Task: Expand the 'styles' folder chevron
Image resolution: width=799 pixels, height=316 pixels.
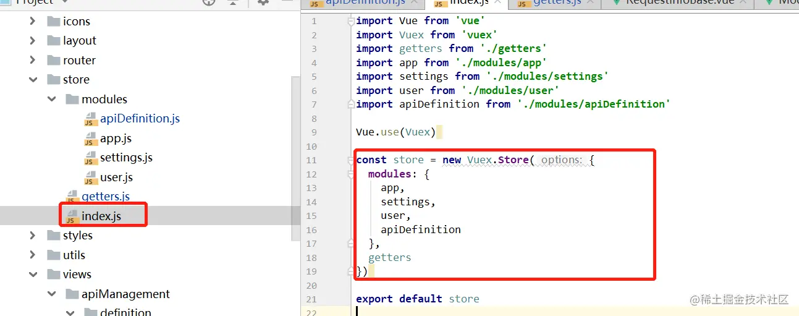Action: tap(33, 236)
